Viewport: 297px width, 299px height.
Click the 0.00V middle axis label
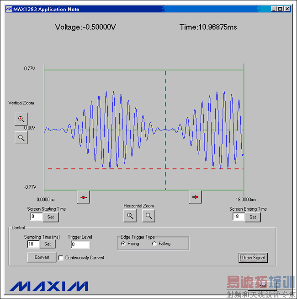[30, 128]
